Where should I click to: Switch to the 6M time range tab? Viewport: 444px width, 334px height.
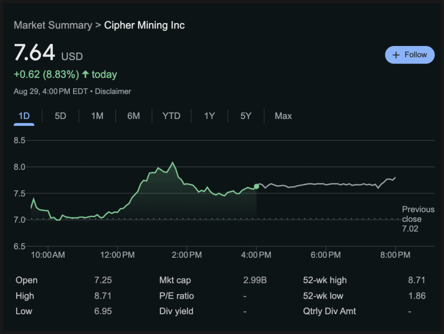click(133, 116)
